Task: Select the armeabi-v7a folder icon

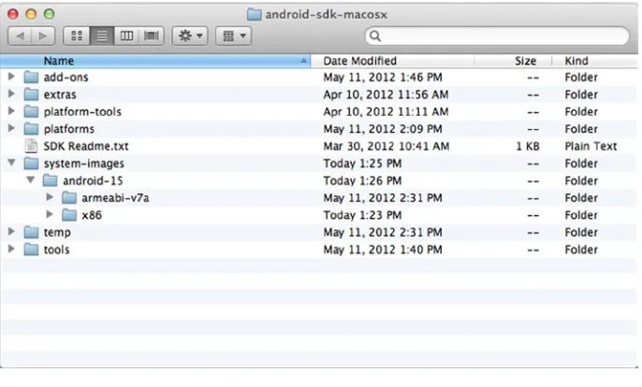Action: 69,197
